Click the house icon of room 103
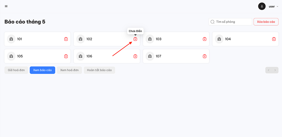This screenshot has height=137, width=282. pos(150,39)
